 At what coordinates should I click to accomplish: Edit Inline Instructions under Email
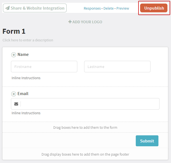point(26,113)
